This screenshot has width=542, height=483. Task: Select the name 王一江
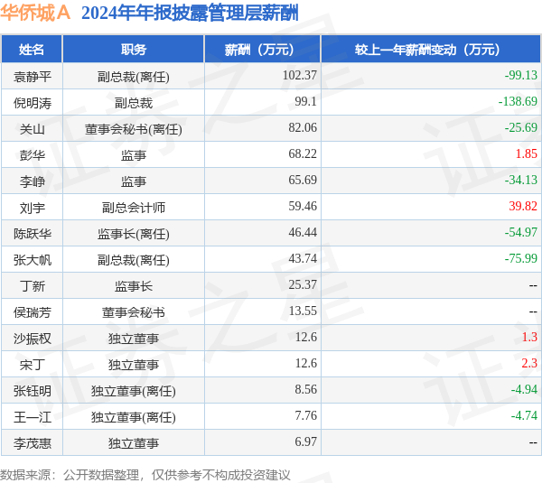click(x=33, y=417)
